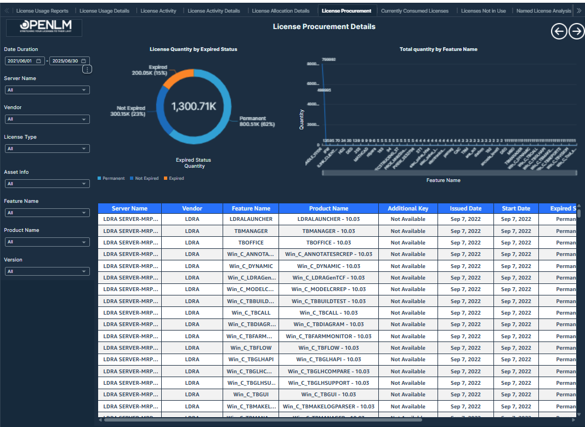Click the next page arrow icon
The height and width of the screenshot is (427, 585).
coord(576,32)
